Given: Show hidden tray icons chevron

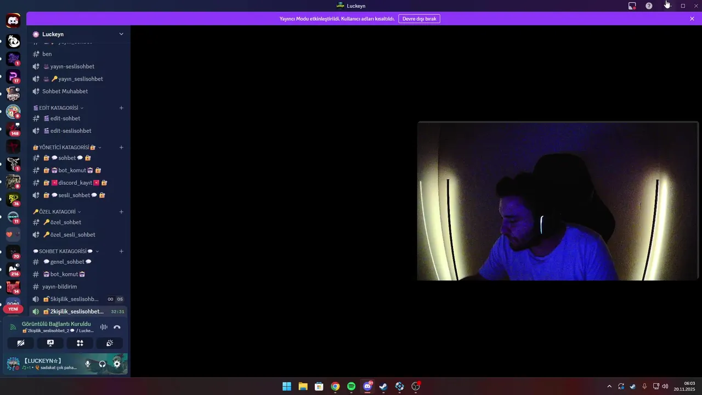Looking at the screenshot, I should point(609,386).
